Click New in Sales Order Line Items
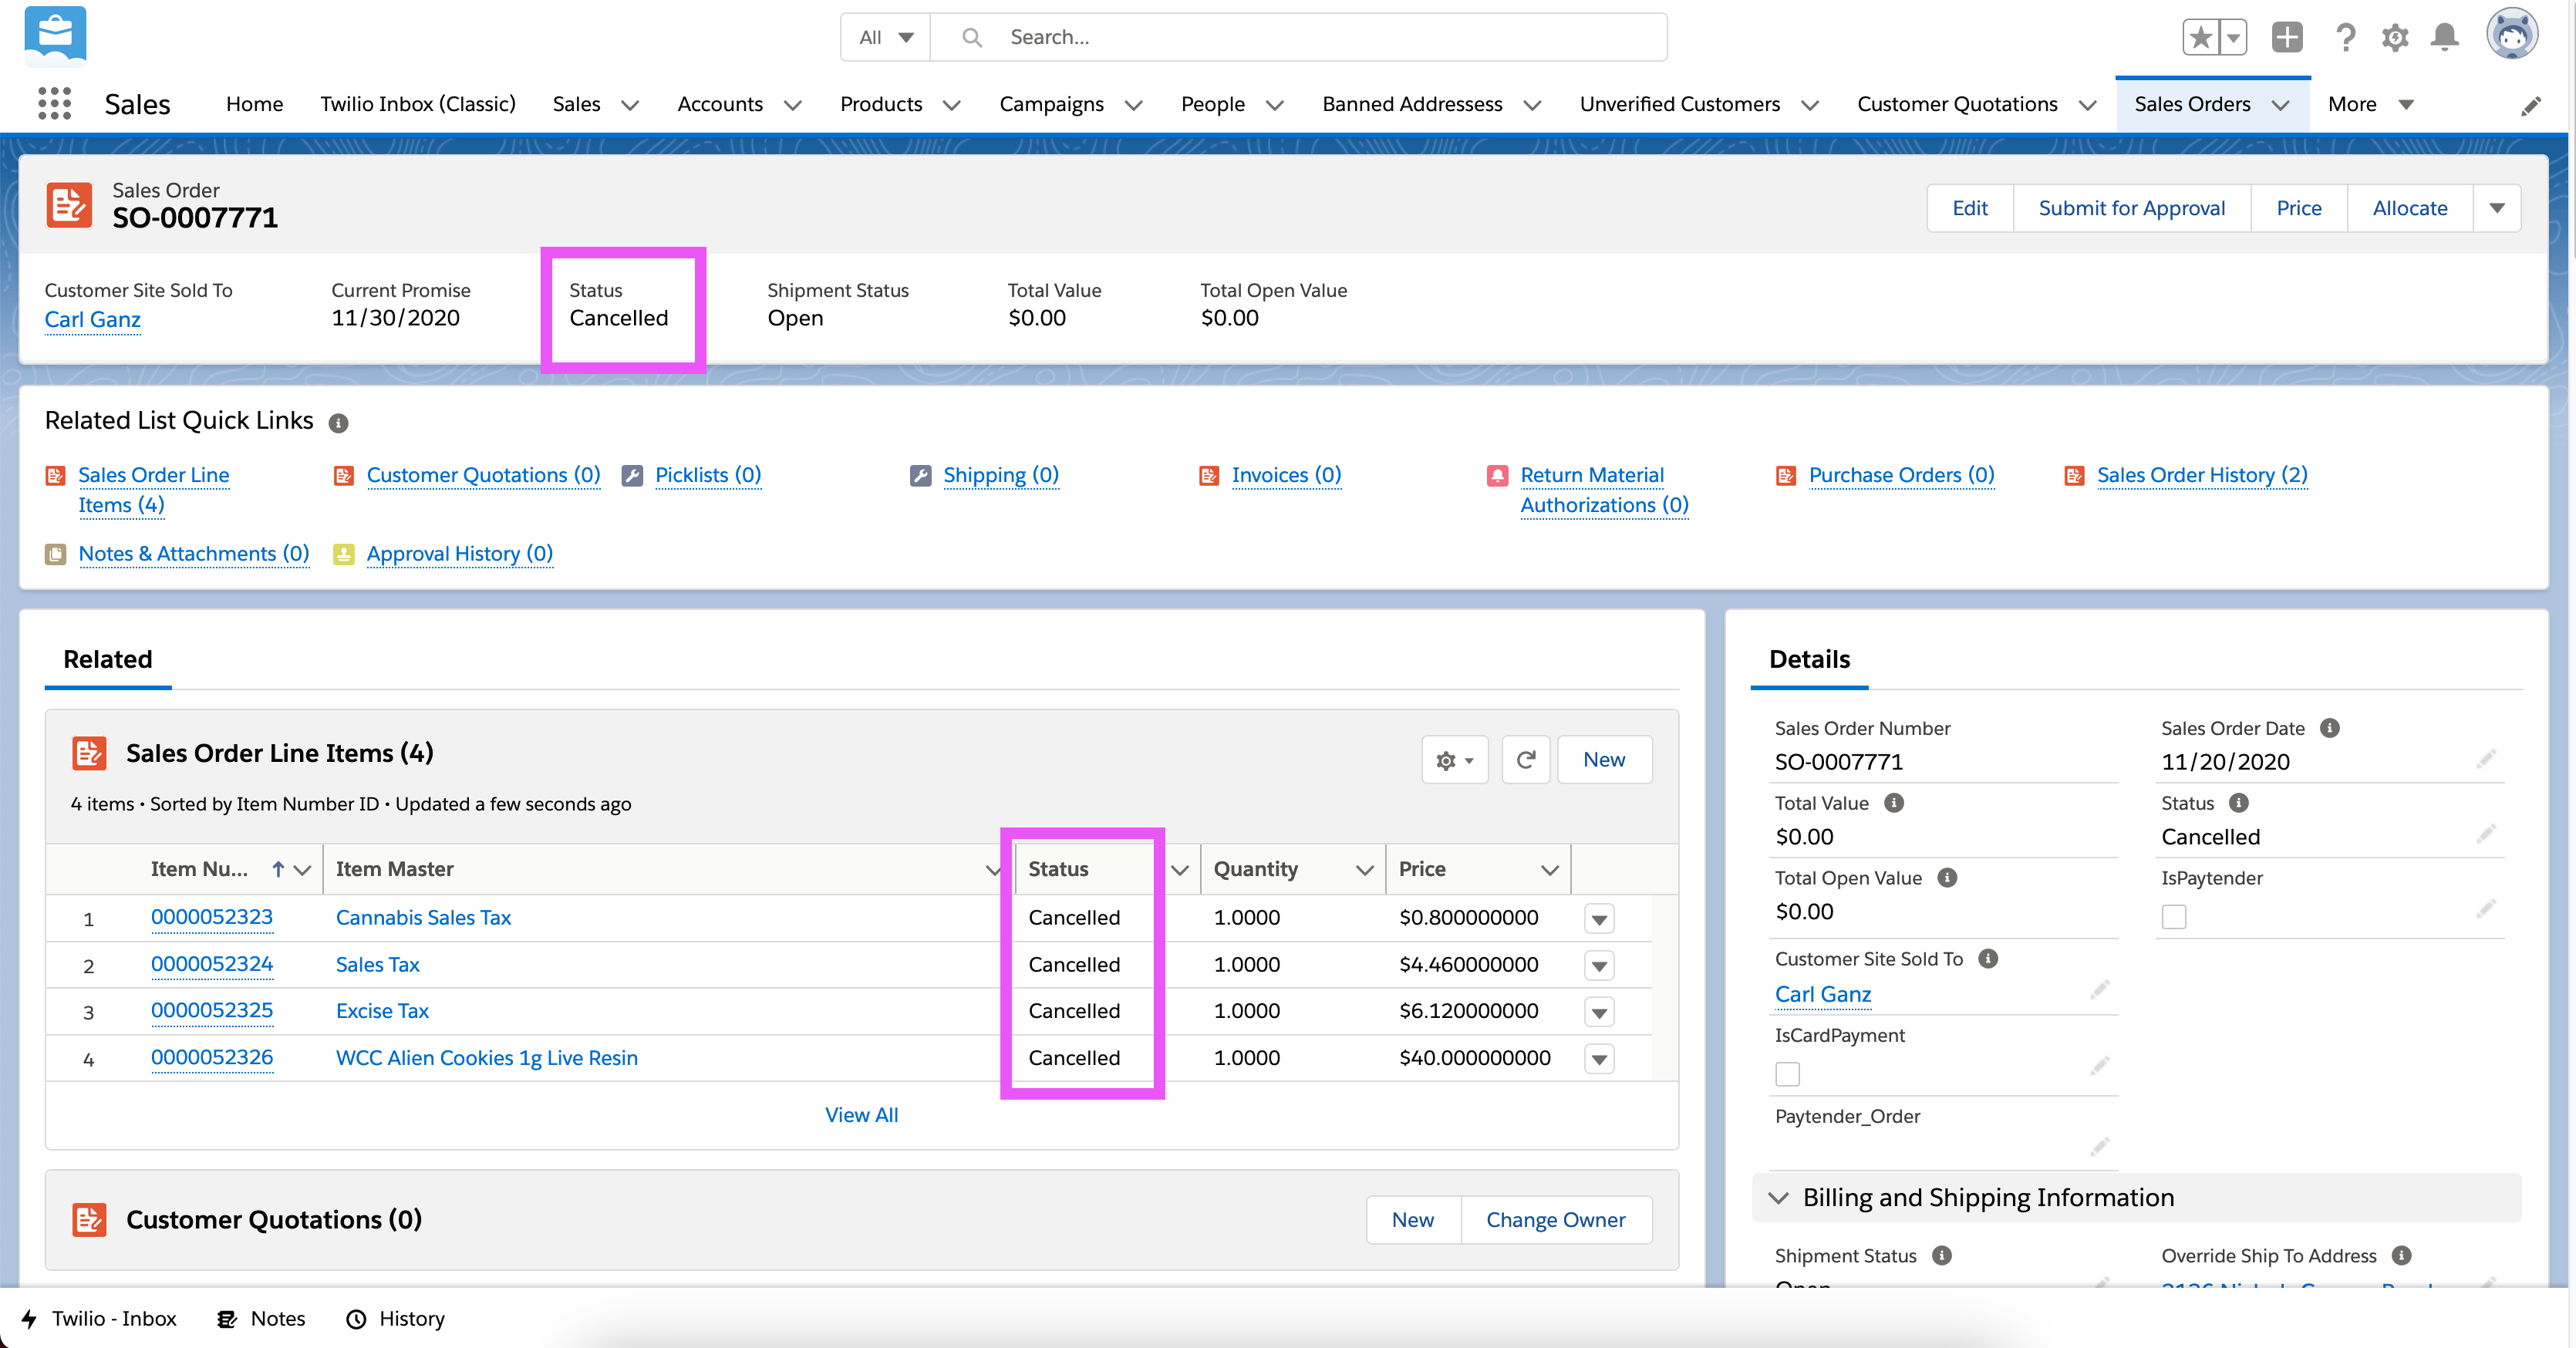2576x1348 pixels. pos(1603,760)
